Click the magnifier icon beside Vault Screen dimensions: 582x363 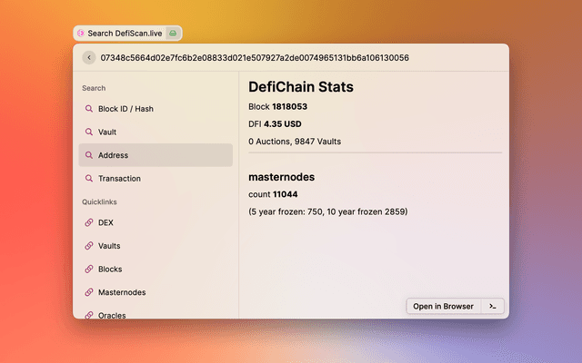[89, 132]
